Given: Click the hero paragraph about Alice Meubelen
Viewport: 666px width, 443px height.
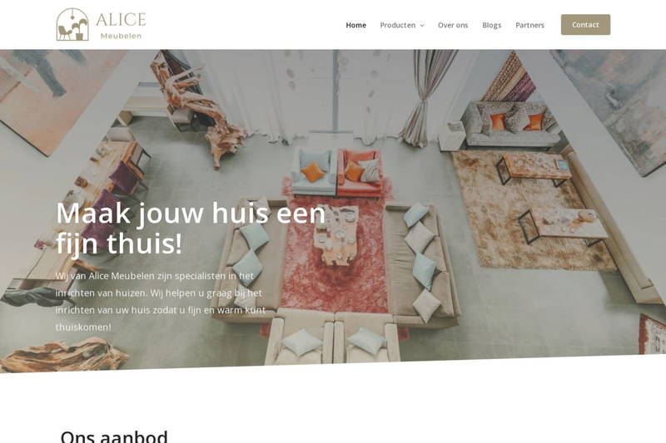Looking at the screenshot, I should (x=161, y=302).
